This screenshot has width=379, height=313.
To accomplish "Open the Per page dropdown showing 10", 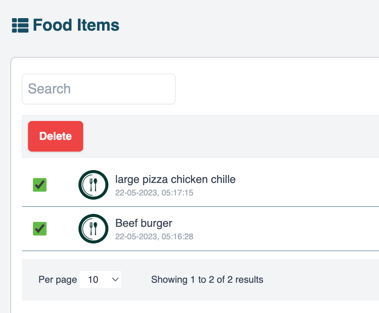I will point(100,280).
